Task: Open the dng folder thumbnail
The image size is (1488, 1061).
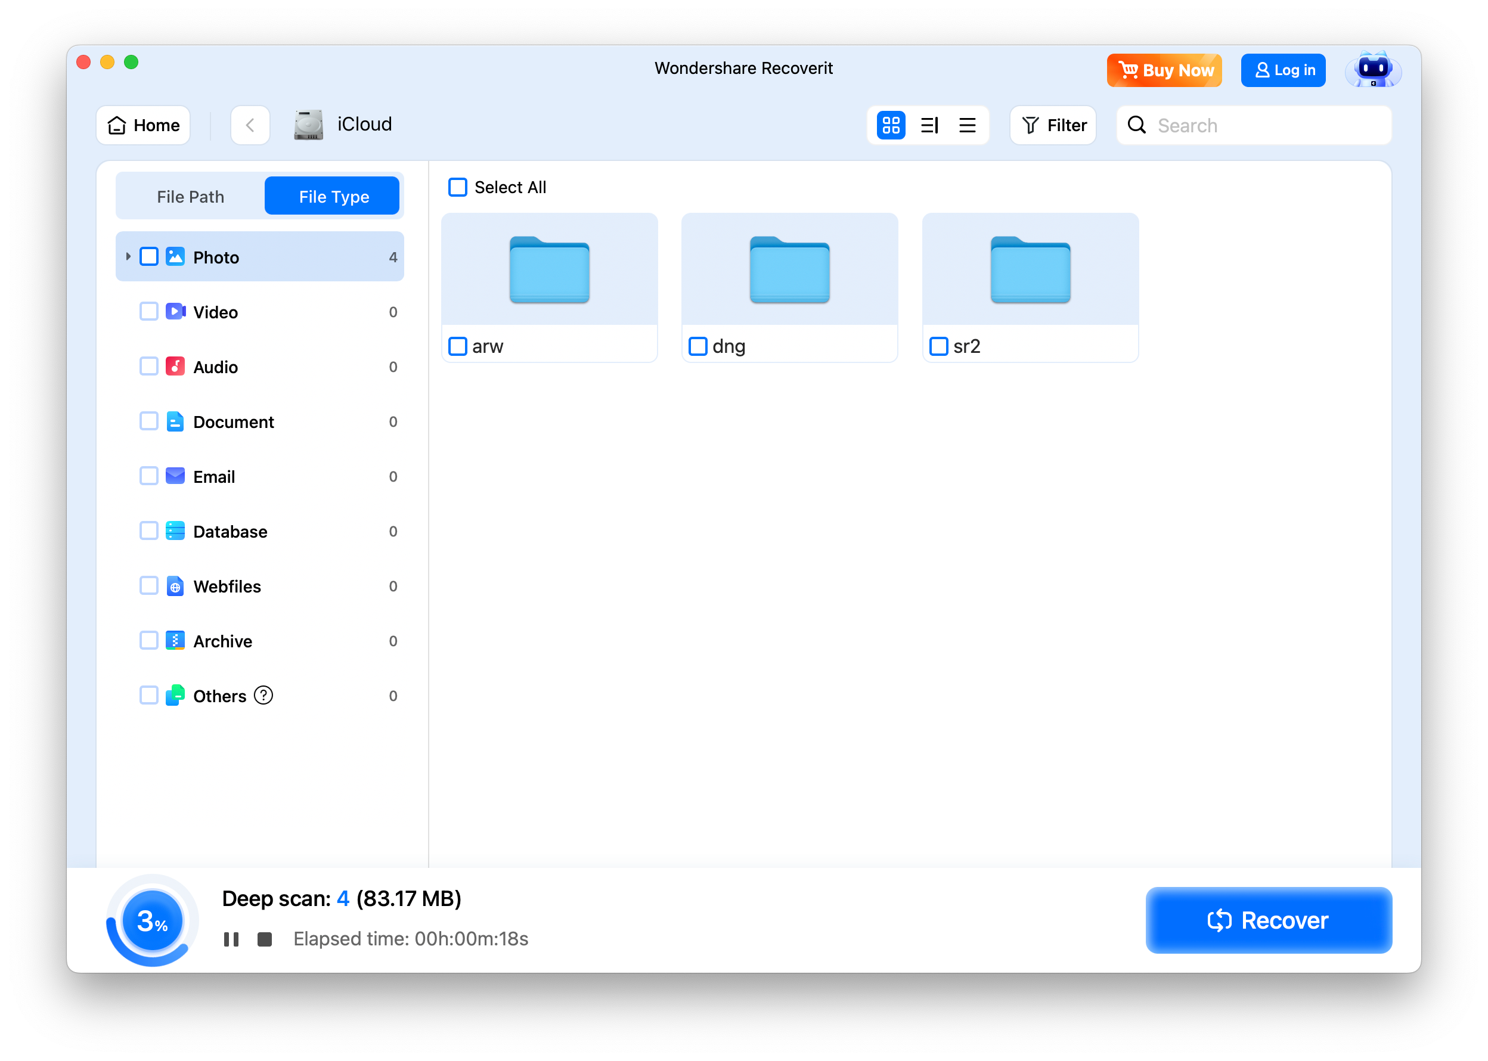Action: click(789, 269)
